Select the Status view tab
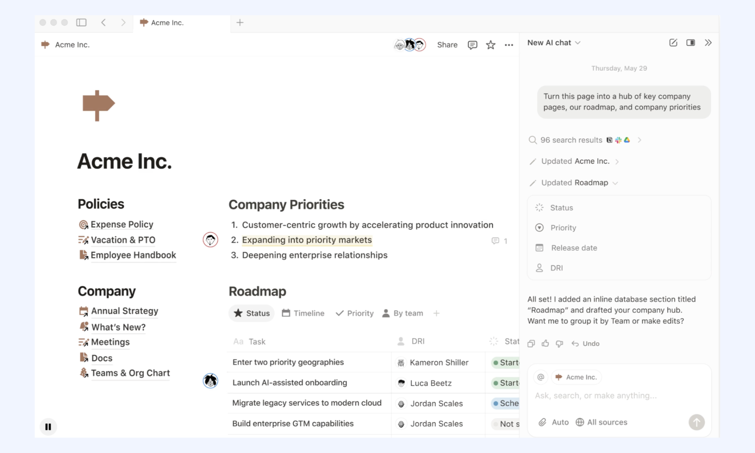Viewport: 755px width, 453px height. pos(251,313)
